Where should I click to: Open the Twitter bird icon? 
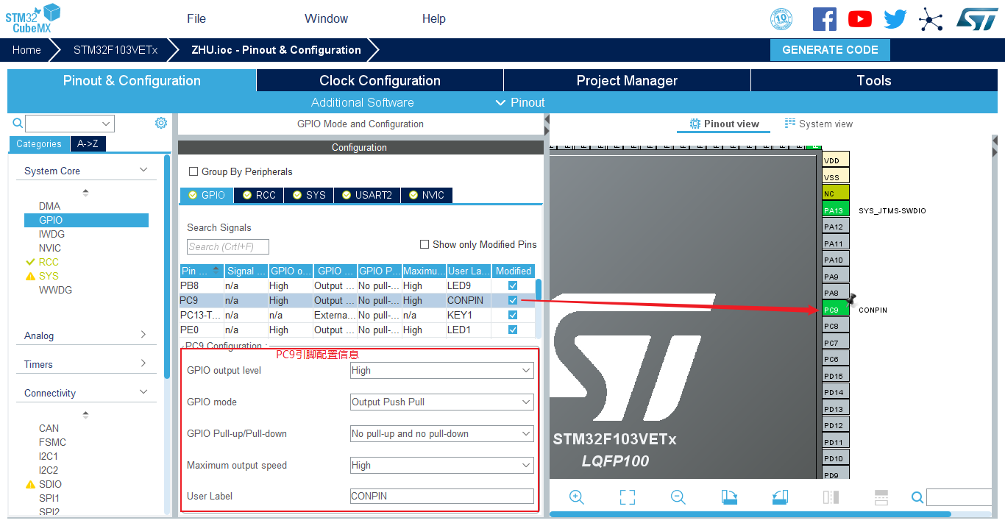coord(895,19)
